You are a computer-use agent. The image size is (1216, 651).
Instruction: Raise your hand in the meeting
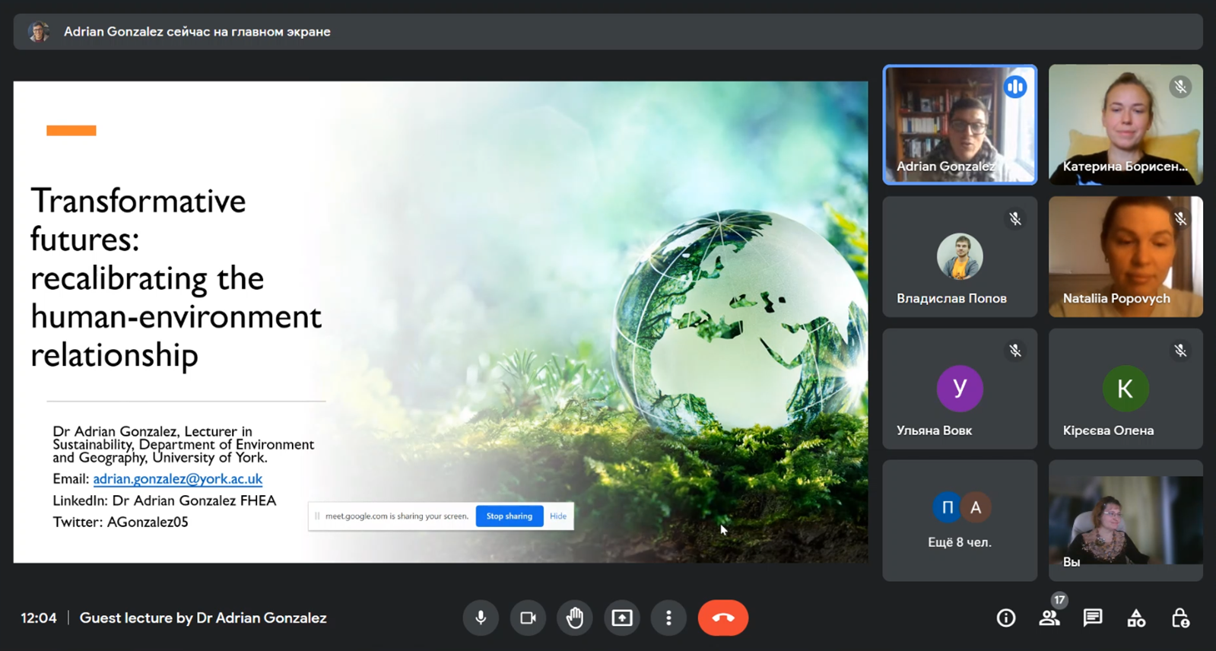[575, 618]
